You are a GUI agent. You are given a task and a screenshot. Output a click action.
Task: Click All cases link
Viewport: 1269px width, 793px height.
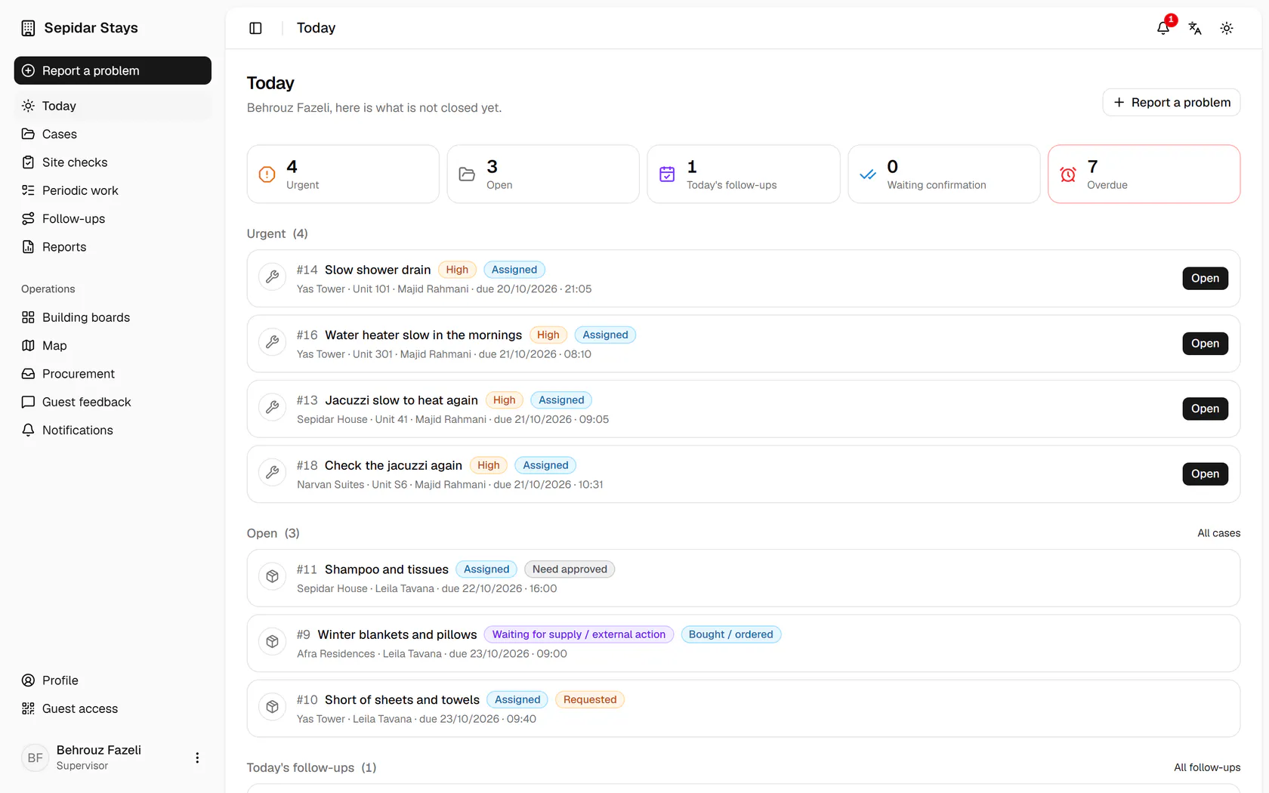(x=1218, y=533)
